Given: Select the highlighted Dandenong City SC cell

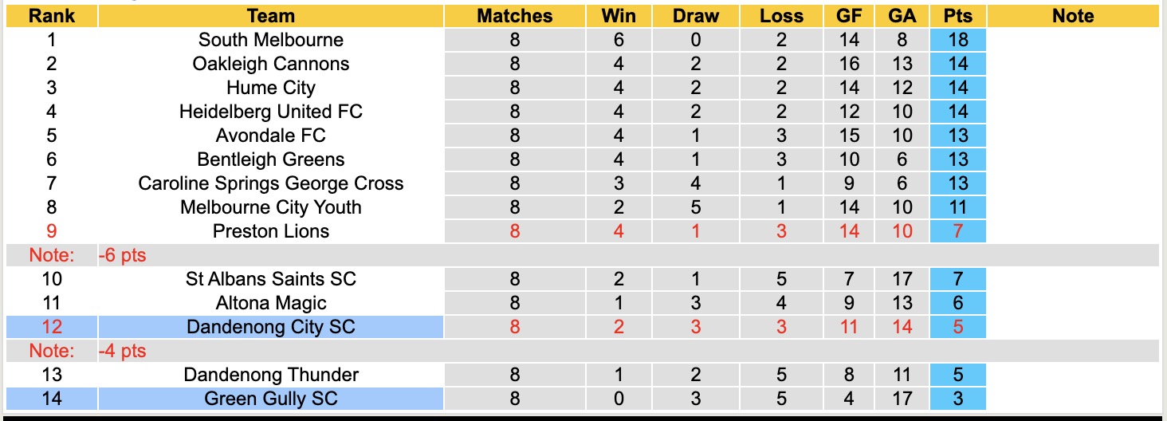Looking at the screenshot, I should (x=271, y=327).
